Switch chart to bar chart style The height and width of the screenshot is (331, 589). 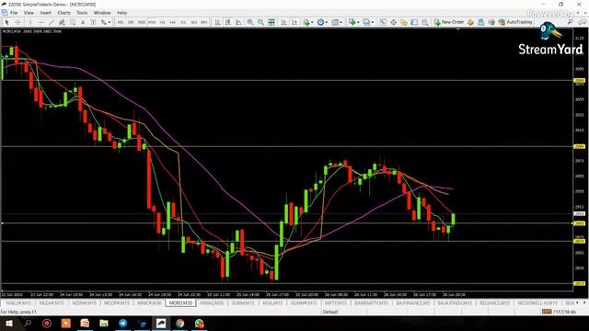[x=217, y=22]
